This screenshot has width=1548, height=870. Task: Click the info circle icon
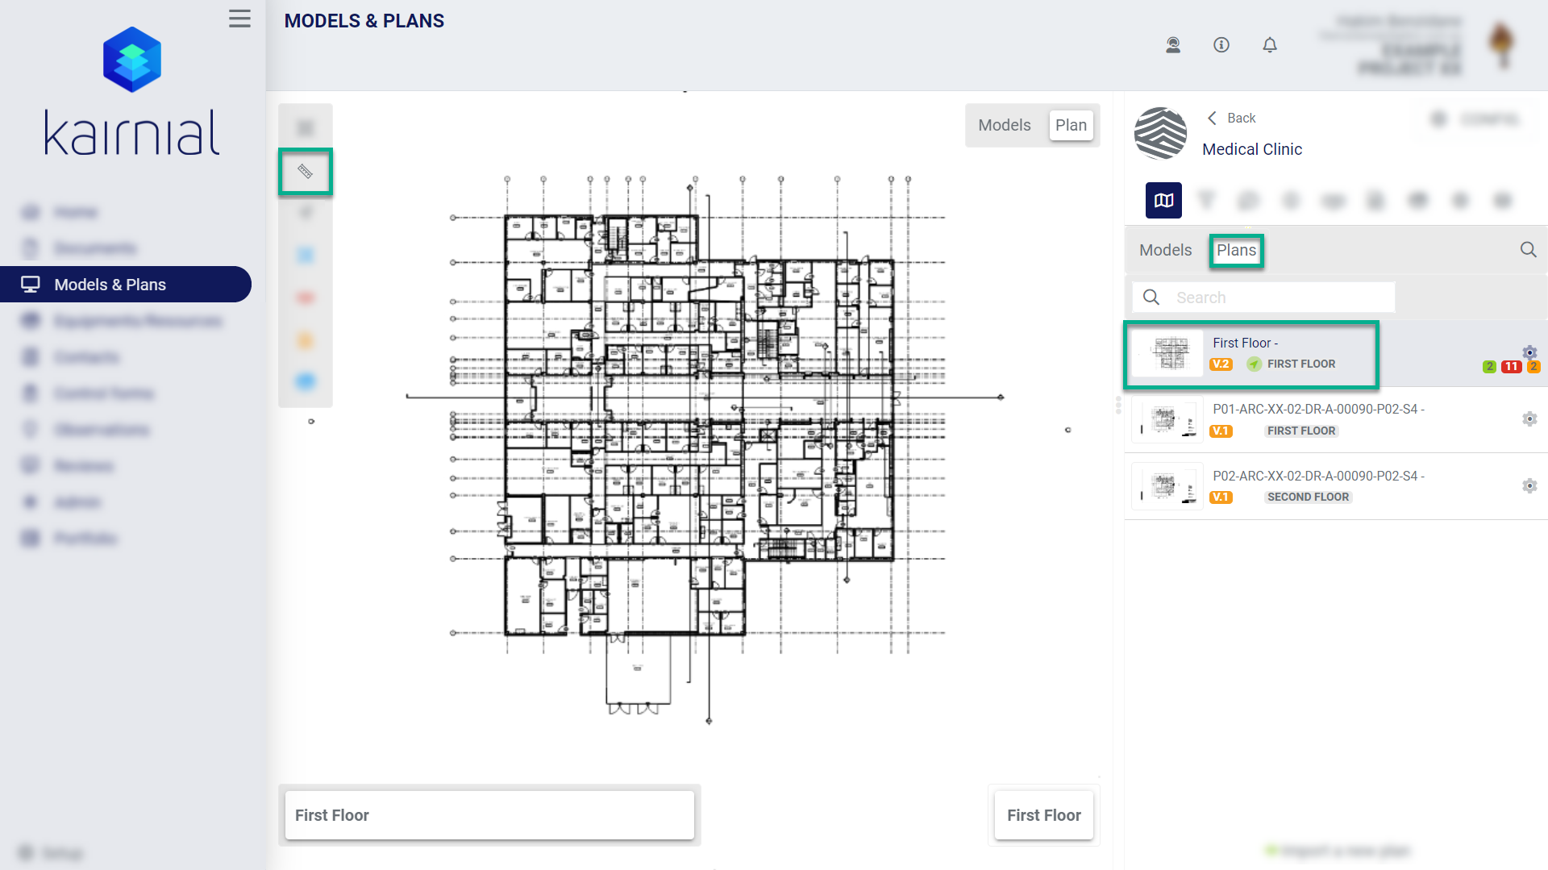(1221, 45)
